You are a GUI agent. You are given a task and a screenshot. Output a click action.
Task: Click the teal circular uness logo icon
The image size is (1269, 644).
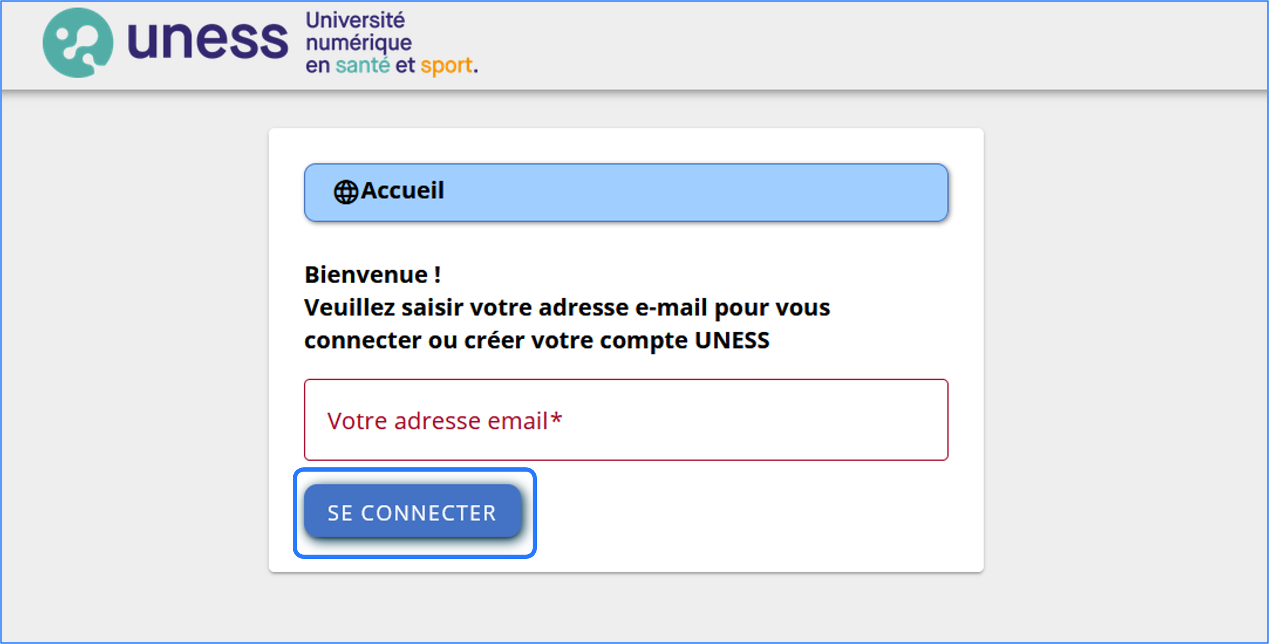pos(78,42)
